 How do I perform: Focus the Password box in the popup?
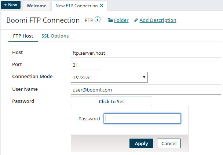point(142,119)
